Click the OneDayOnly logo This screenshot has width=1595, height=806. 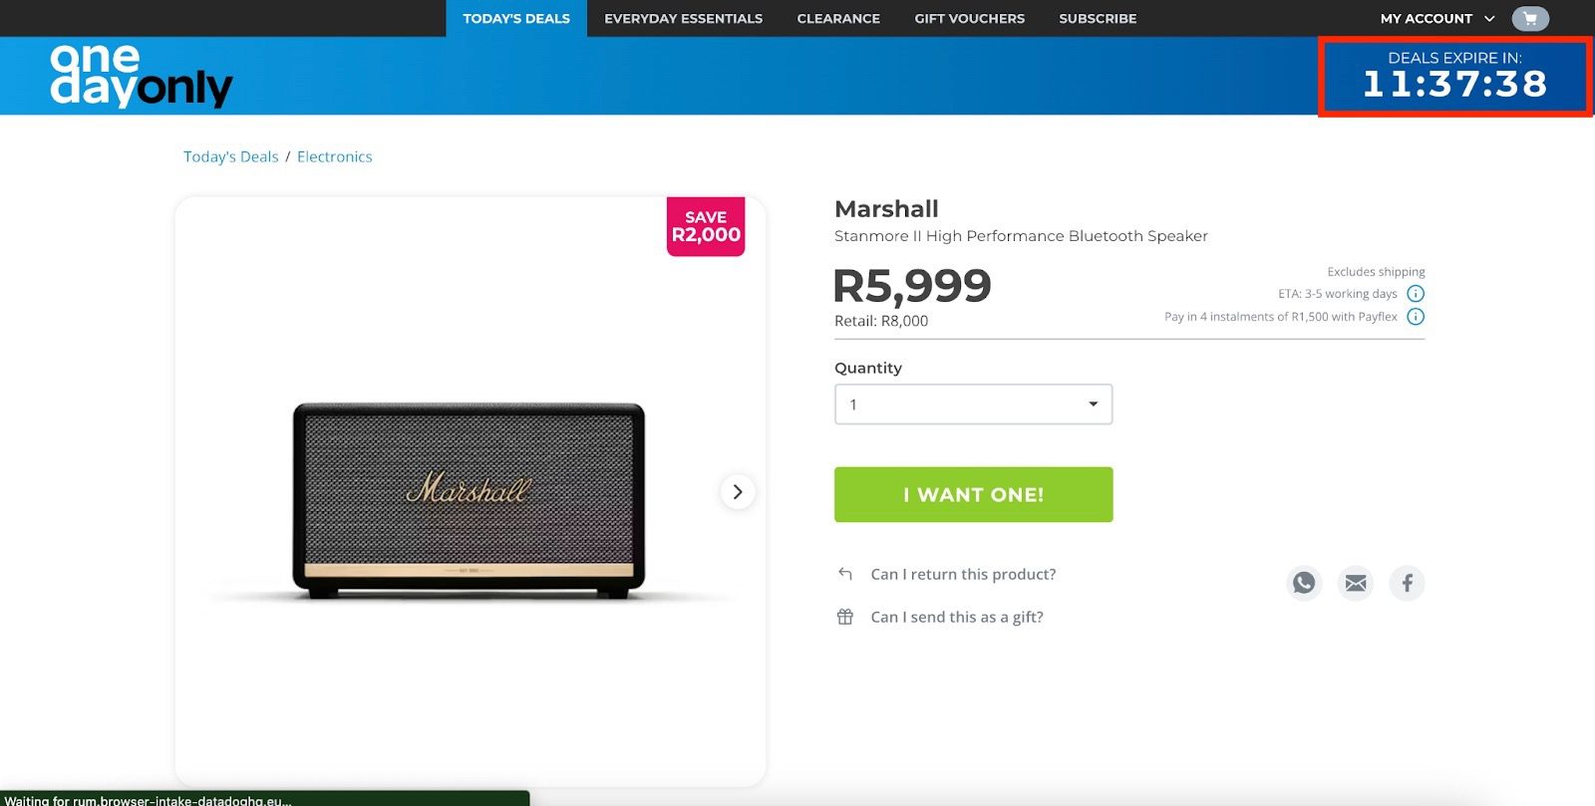141,76
